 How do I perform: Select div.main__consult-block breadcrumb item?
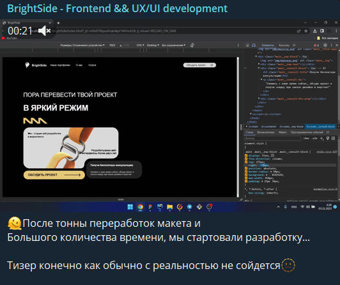coord(320,127)
